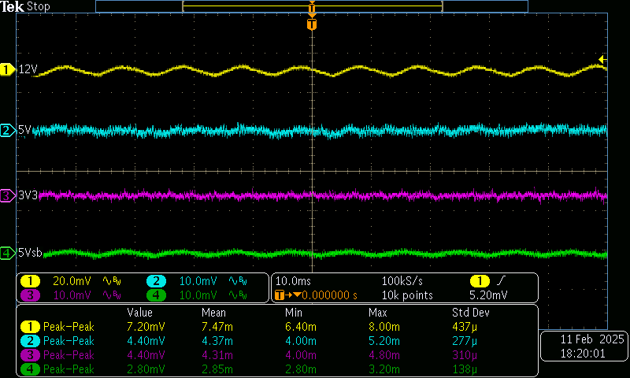The width and height of the screenshot is (630, 378).
Task: Click the 5V waveform label
Action: [24, 130]
